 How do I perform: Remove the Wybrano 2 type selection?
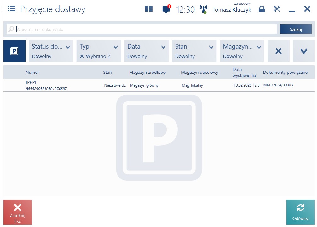82,56
